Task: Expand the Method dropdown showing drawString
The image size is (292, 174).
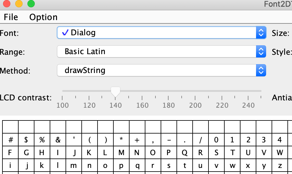Action: click(161, 71)
